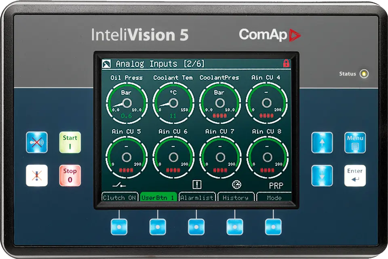Screen dimensions: 388x259
Task: Click the Ain CU 4 gauge
Action: tap(266, 103)
